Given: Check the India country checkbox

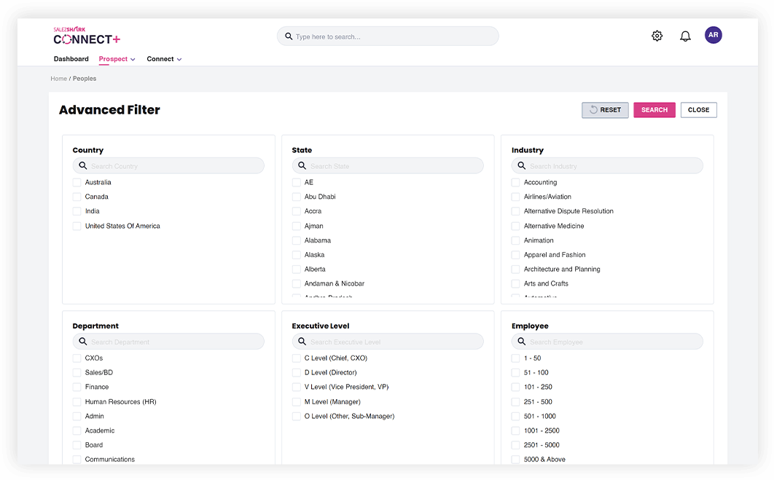Looking at the screenshot, I should pos(77,211).
